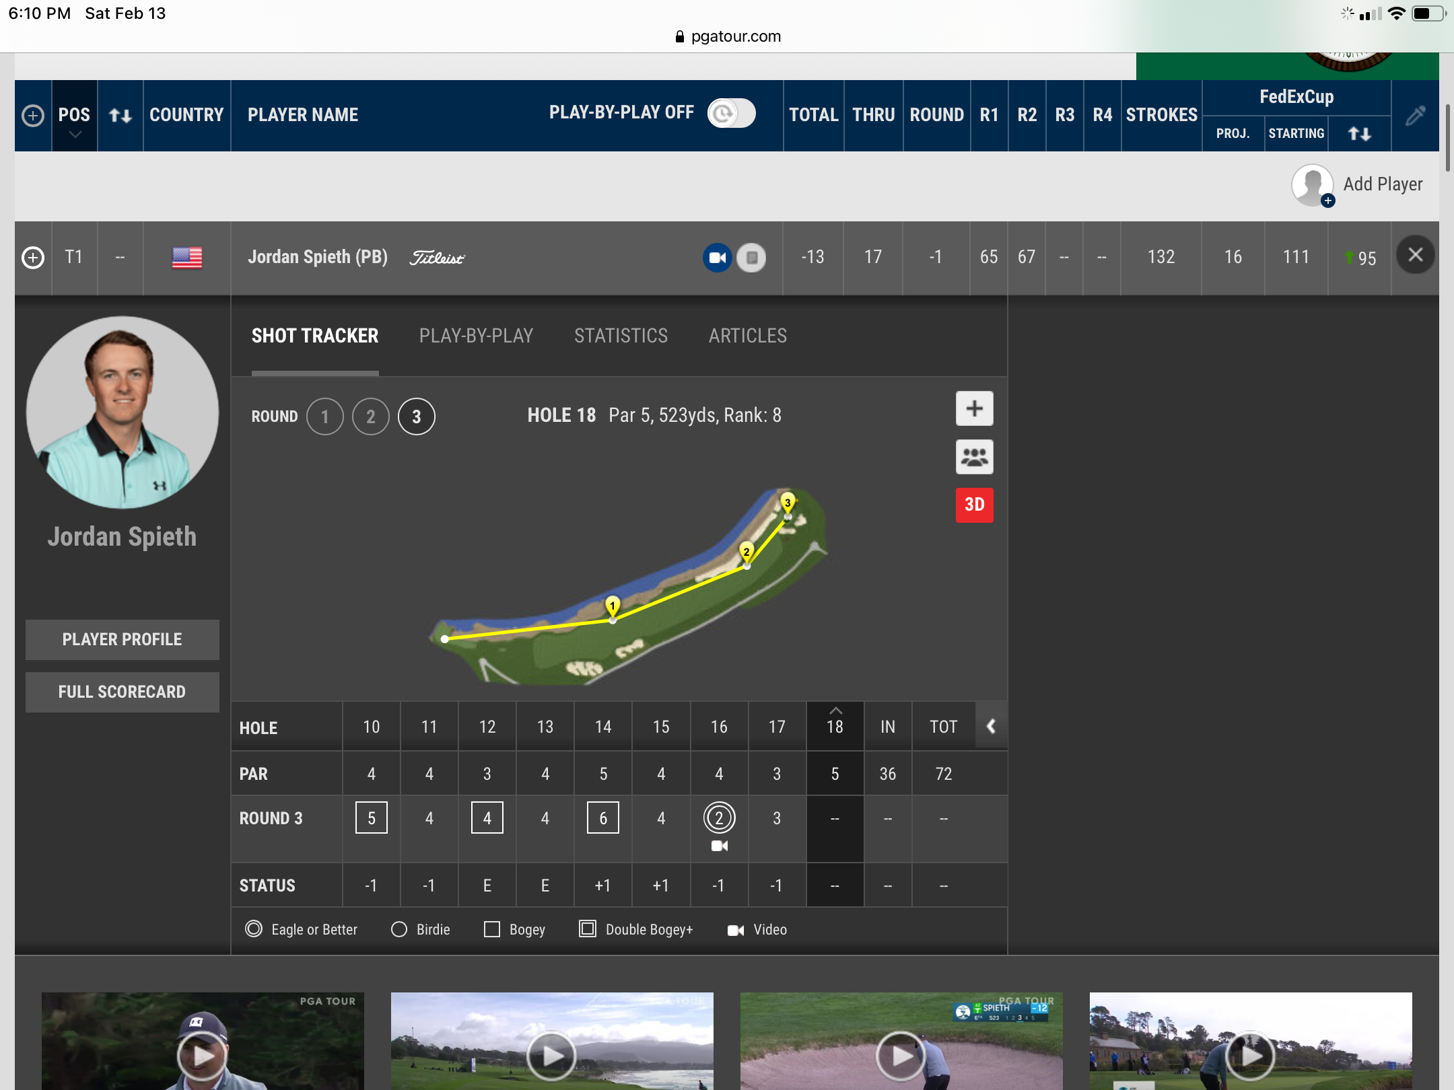Screen dimensions: 1454x1090
Task: Sort by position movement arrows in header
Action: point(120,116)
